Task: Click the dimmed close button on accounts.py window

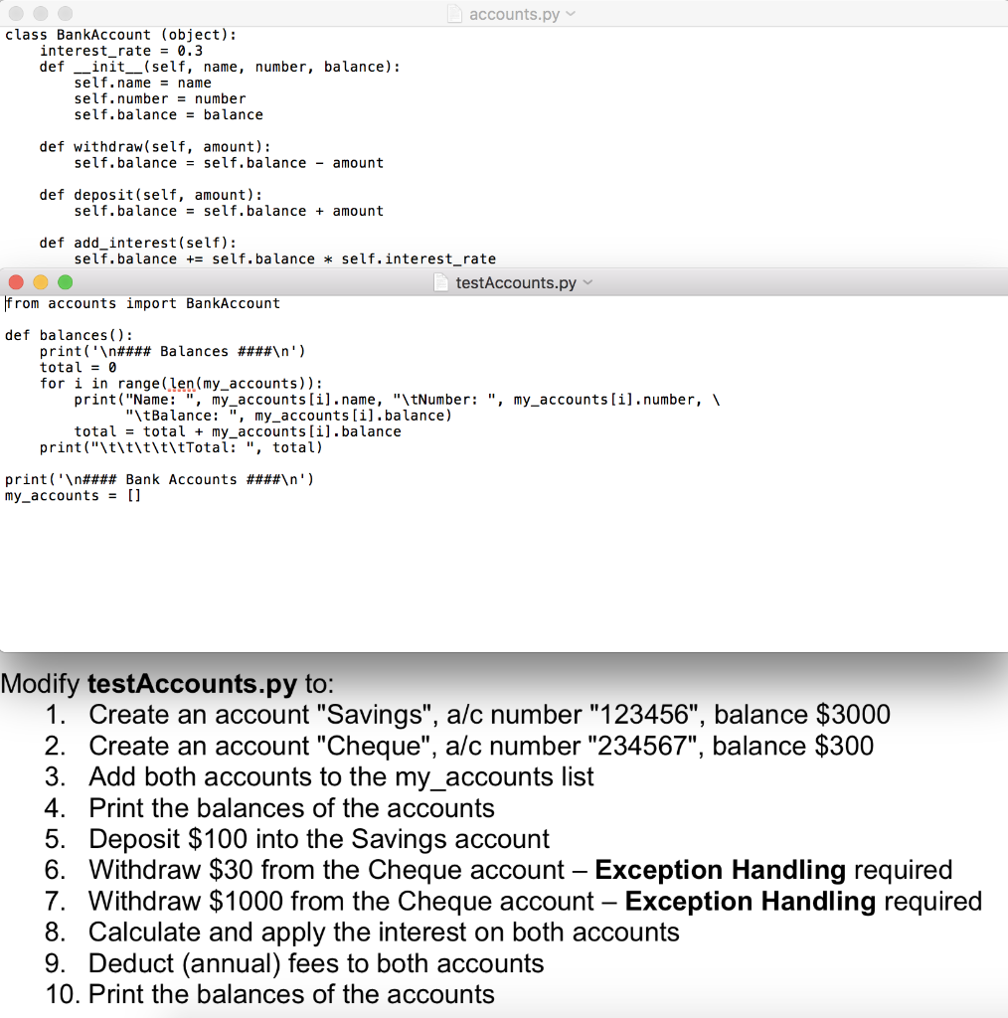Action: 15,14
